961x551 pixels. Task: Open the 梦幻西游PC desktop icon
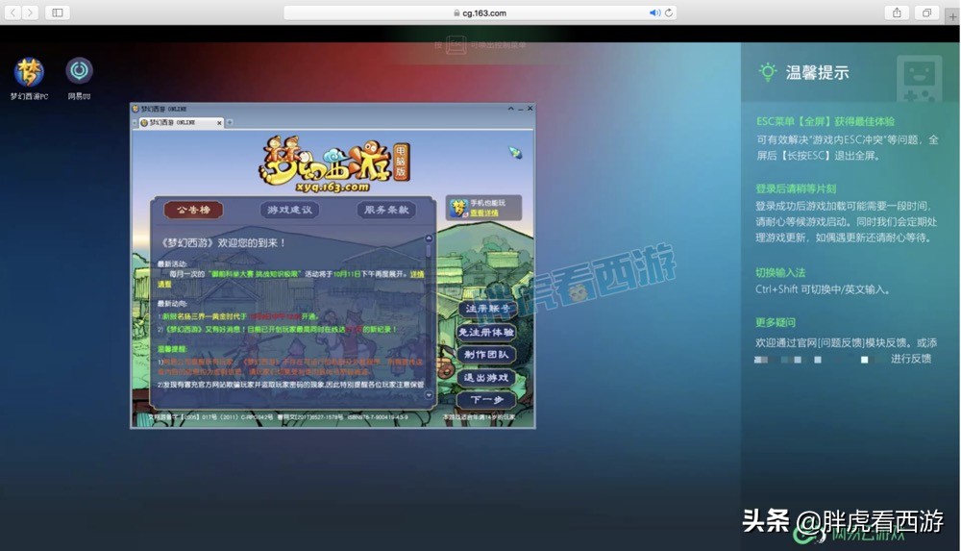click(29, 72)
